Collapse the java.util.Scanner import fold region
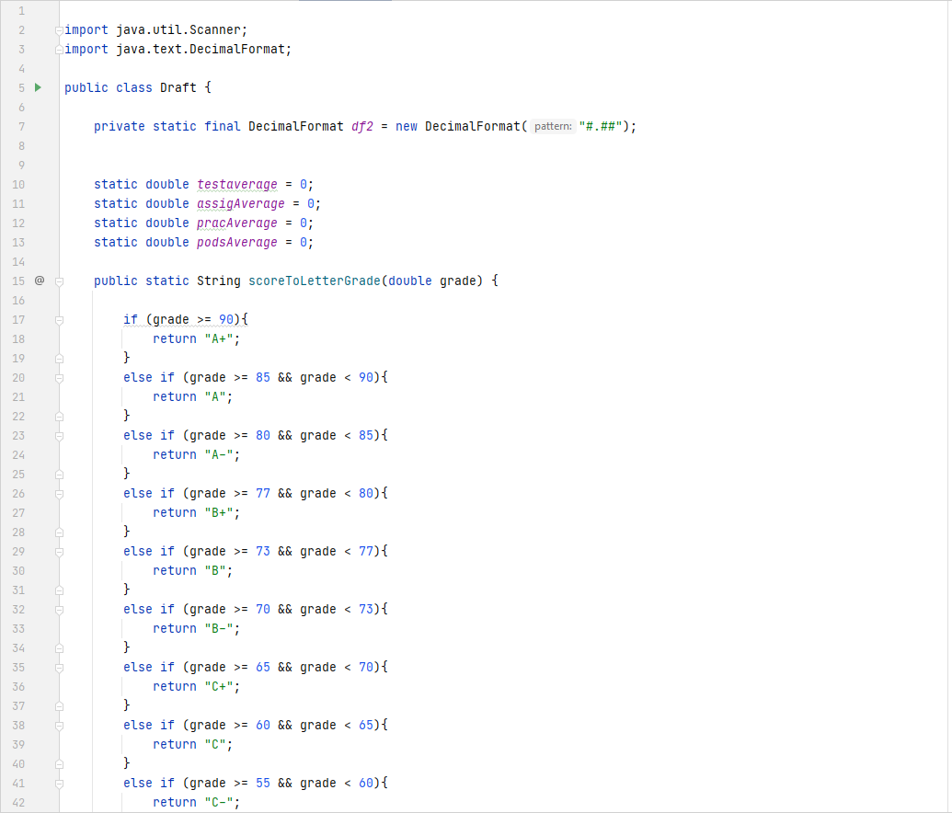This screenshot has width=952, height=813. point(58,29)
